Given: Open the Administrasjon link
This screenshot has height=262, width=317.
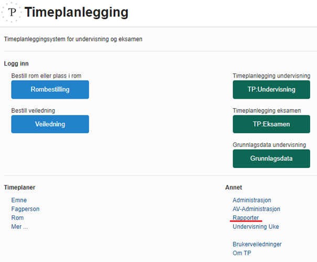Looking at the screenshot, I should point(252,200).
